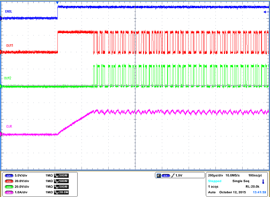Image resolution: width=270 pixels, height=197 pixels.
Task: Click the October 12, 2015 date
Action: [232, 192]
